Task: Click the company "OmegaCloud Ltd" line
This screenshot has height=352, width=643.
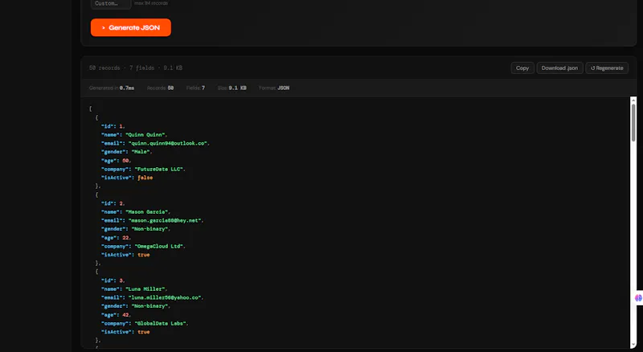Action: 143,246
